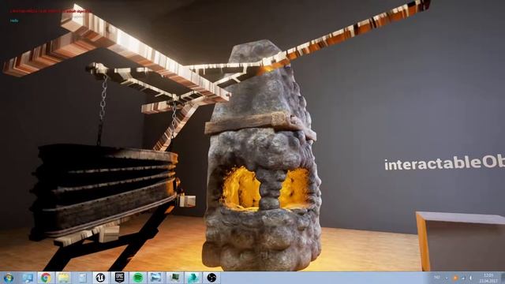Click the red debug message text
505x284 pixels.
[50, 11]
